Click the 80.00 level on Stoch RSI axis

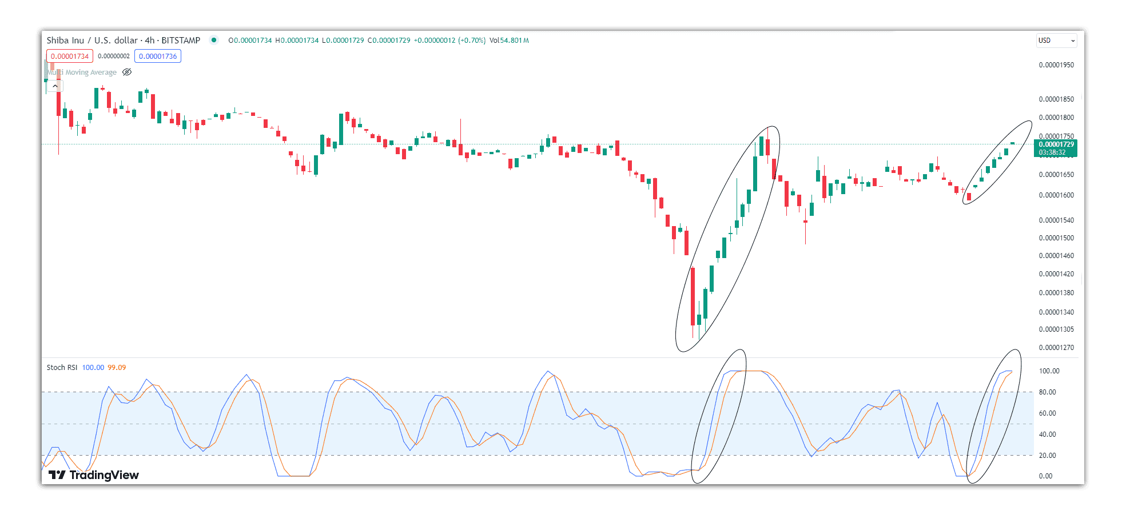coord(1048,392)
